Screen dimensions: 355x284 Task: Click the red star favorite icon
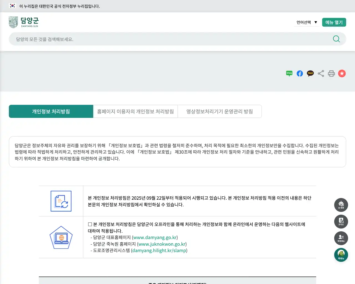coord(342,73)
